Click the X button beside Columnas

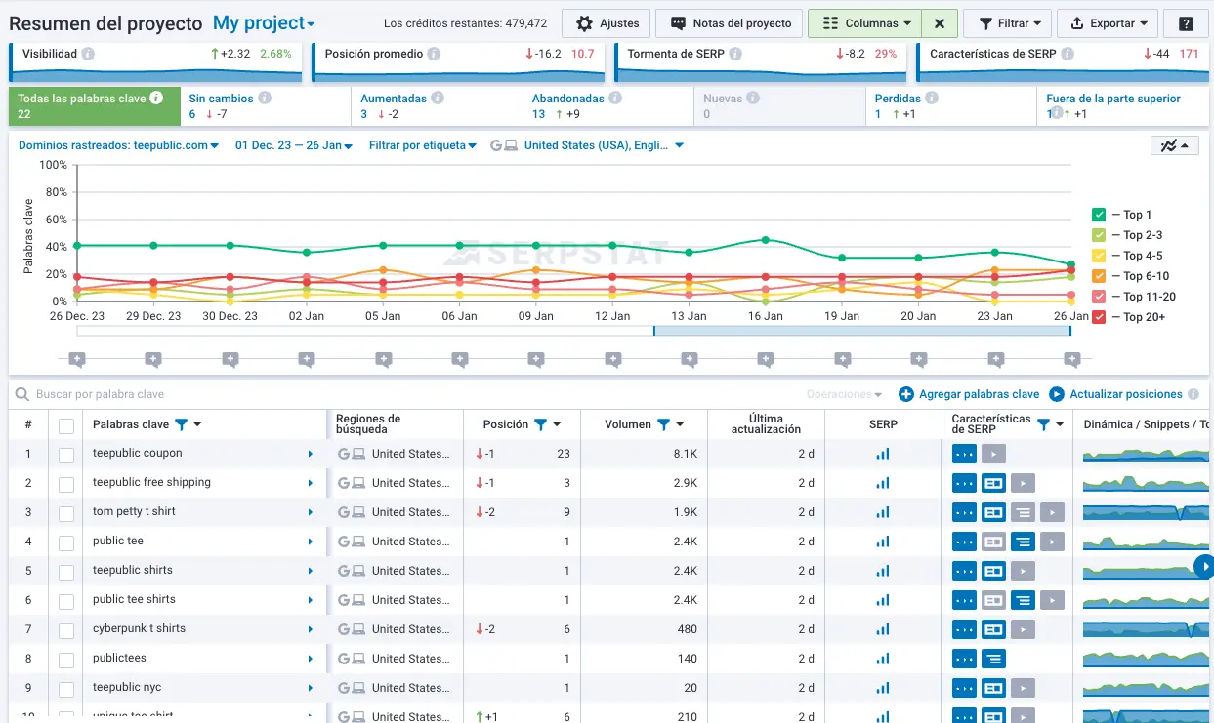click(x=939, y=23)
